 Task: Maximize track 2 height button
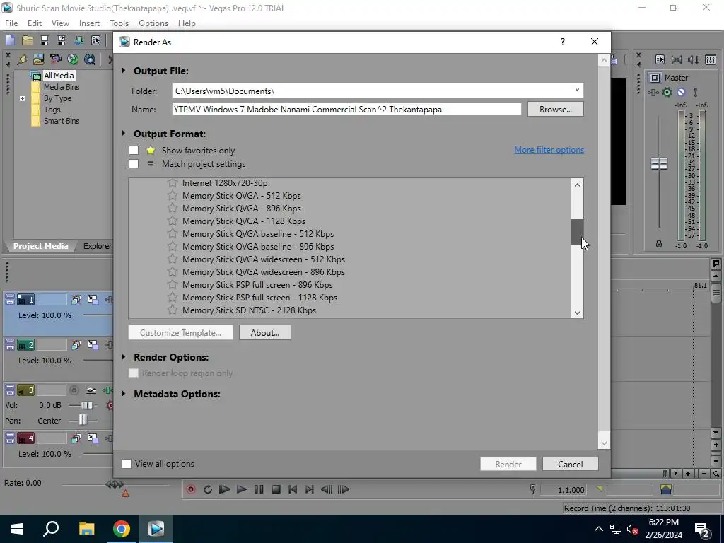pyautogui.click(x=10, y=348)
